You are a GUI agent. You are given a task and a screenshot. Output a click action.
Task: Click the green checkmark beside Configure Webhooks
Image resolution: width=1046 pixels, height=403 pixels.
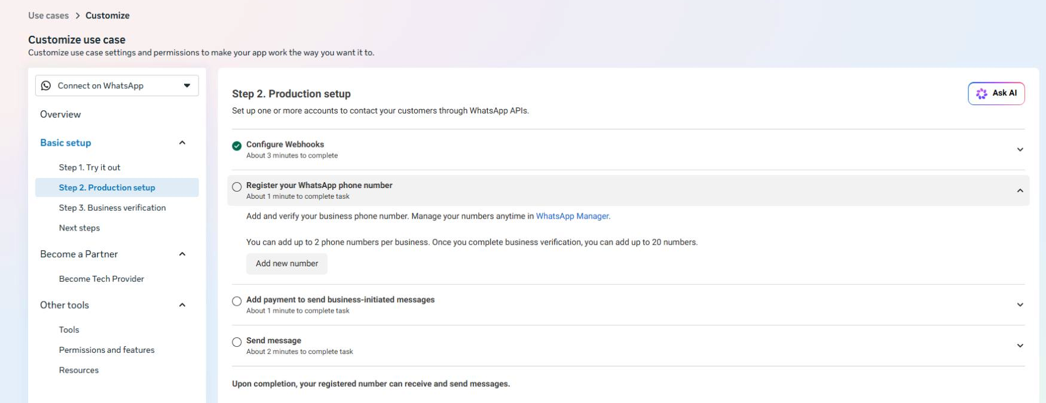tap(237, 146)
